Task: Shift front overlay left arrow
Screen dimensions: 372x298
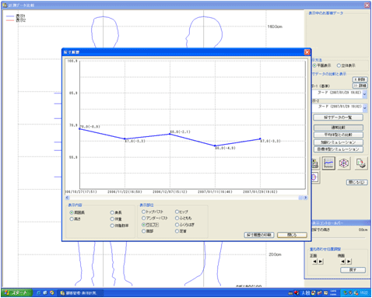Action: tap(314, 261)
